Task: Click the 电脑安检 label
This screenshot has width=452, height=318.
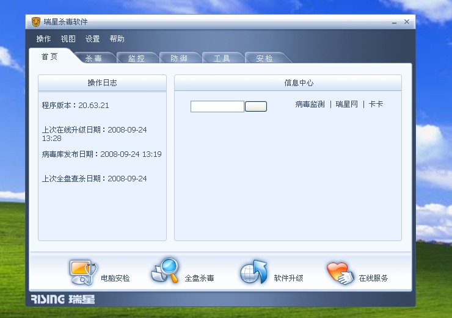Action: tap(115, 278)
